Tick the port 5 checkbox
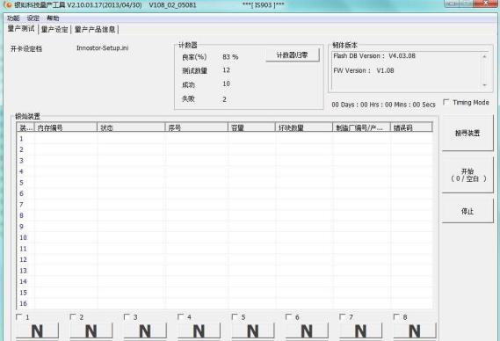 (235, 316)
